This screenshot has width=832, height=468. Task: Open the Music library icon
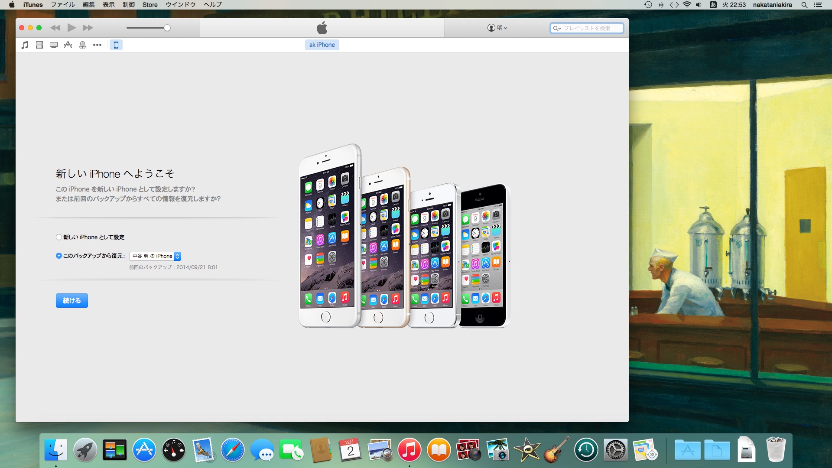25,45
